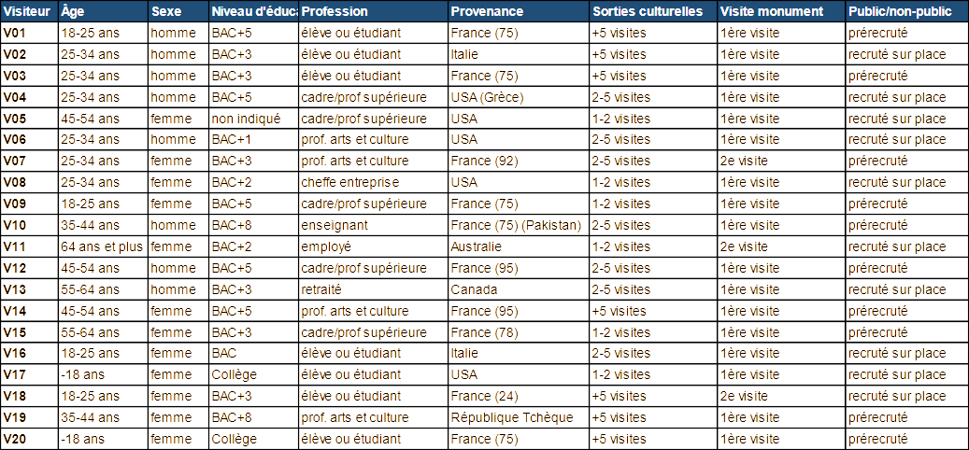Click visitor cell V11

pos(30,246)
